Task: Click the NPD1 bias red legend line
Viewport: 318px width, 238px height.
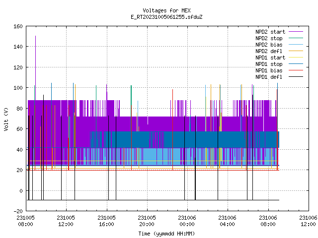Action: point(296,70)
